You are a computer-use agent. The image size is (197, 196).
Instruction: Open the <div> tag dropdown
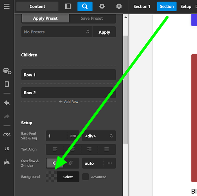pos(99,136)
